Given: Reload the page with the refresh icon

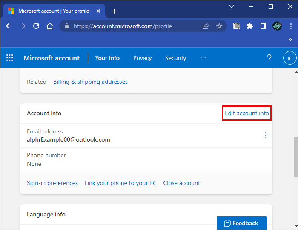Looking at the screenshot, I should point(36,26).
